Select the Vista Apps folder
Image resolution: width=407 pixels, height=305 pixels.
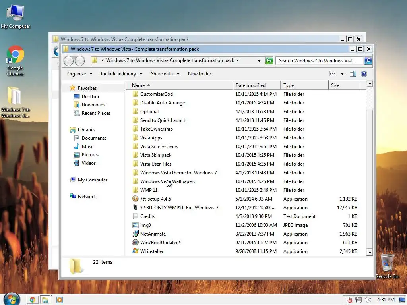click(x=151, y=138)
